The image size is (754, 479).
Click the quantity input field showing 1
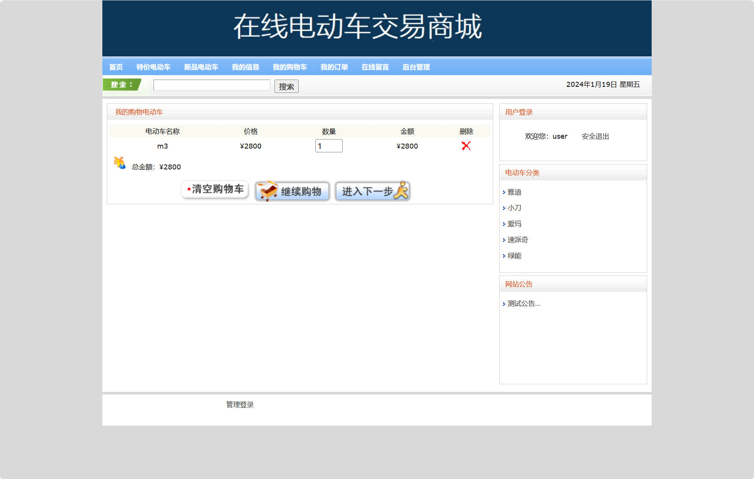point(328,146)
